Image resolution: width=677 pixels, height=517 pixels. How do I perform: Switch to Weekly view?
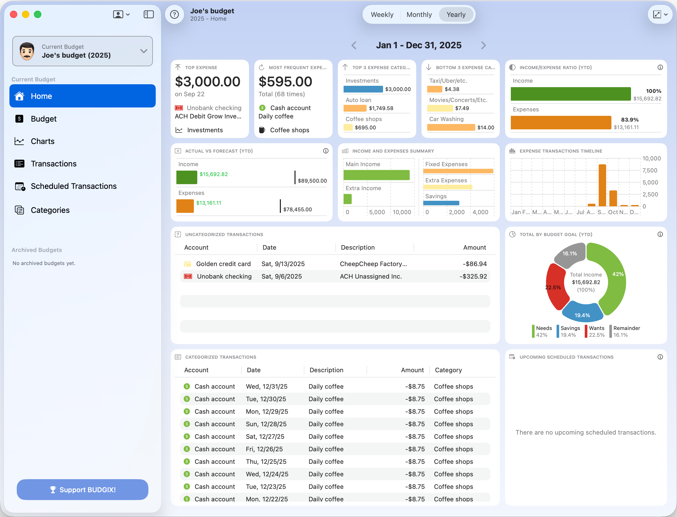click(x=382, y=14)
